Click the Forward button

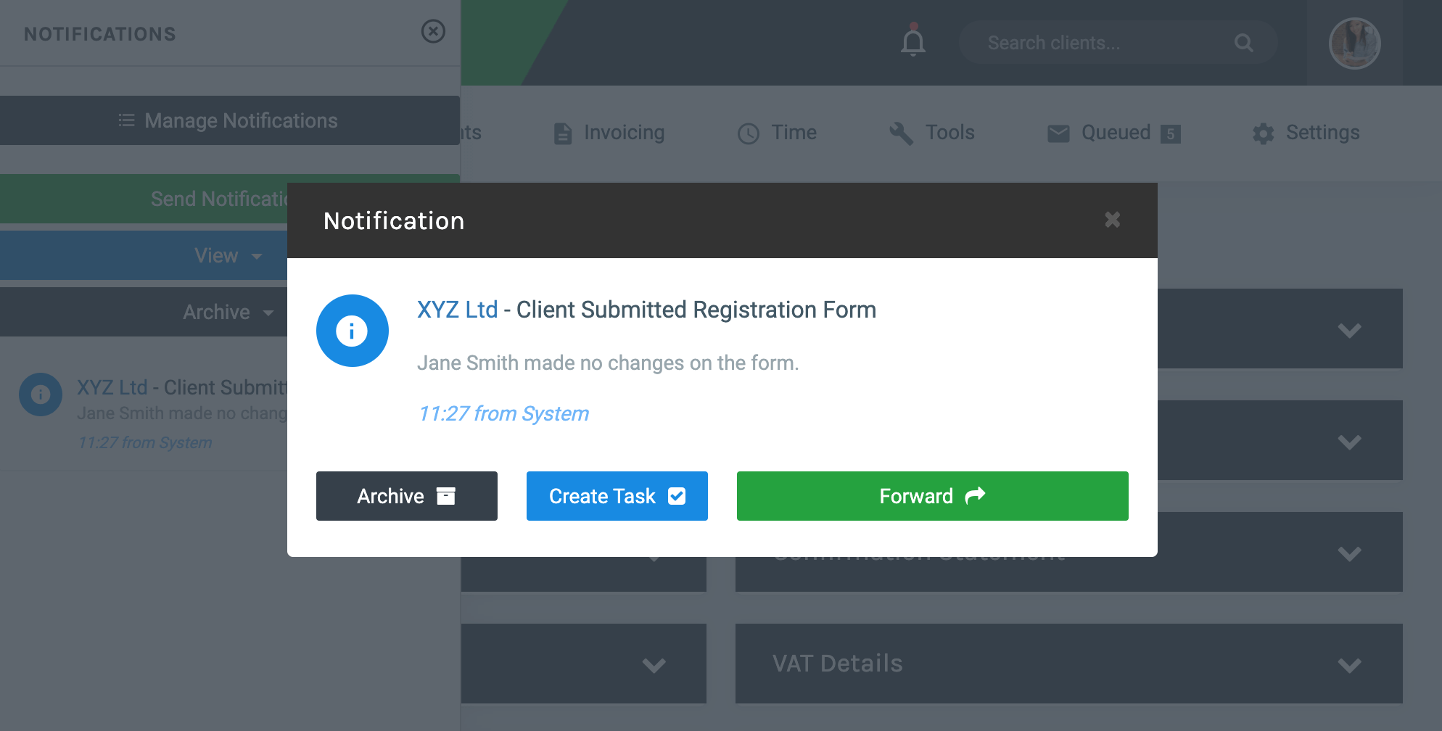tap(933, 496)
